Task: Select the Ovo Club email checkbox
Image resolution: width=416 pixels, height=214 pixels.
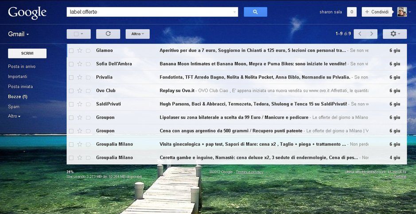Action: (x=71, y=91)
